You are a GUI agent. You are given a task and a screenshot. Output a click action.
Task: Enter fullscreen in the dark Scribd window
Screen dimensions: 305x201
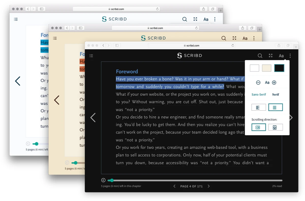tap(271, 56)
